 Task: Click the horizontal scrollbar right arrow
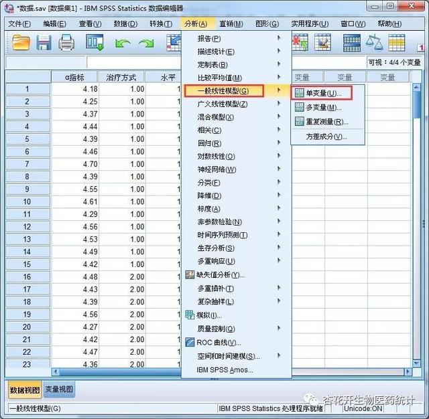click(408, 371)
